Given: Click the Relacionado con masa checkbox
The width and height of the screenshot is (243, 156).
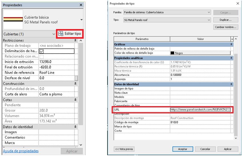Looking at the screenshot, I should (41, 57).
